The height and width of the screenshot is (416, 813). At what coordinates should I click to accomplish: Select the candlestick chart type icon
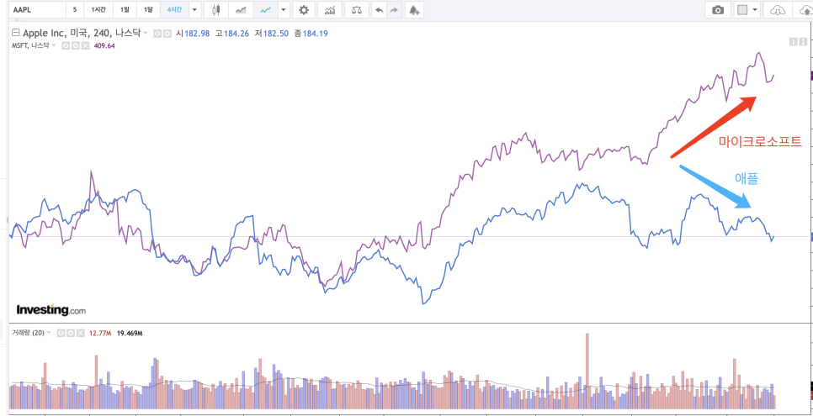coord(217,10)
